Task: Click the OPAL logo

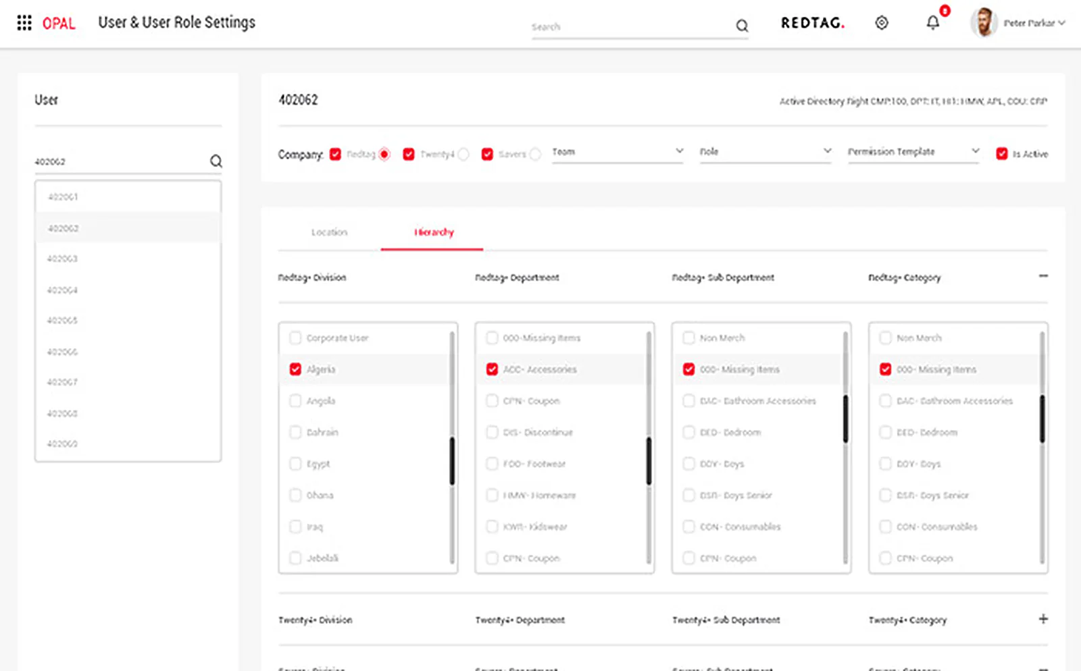Action: pos(59,24)
